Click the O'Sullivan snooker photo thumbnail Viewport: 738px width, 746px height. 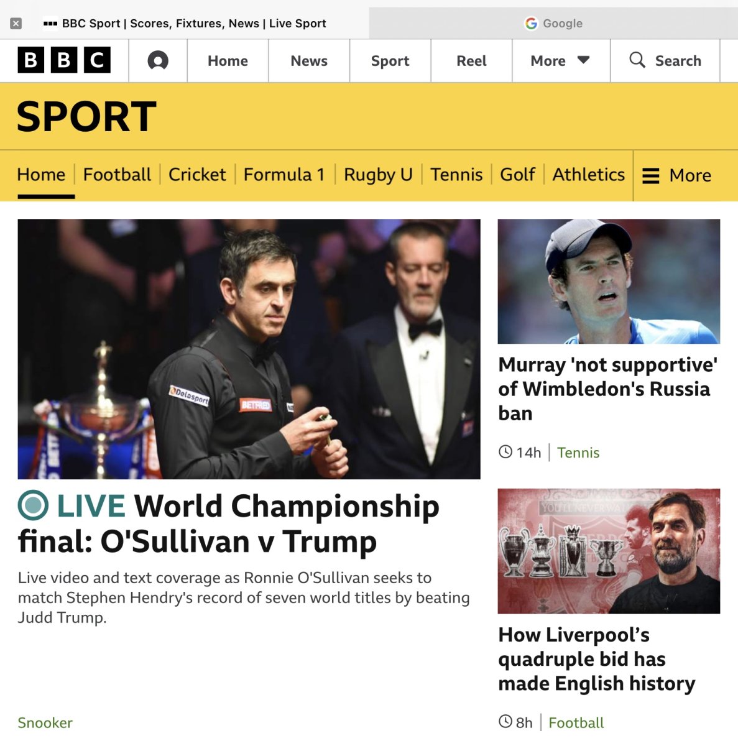pos(249,349)
